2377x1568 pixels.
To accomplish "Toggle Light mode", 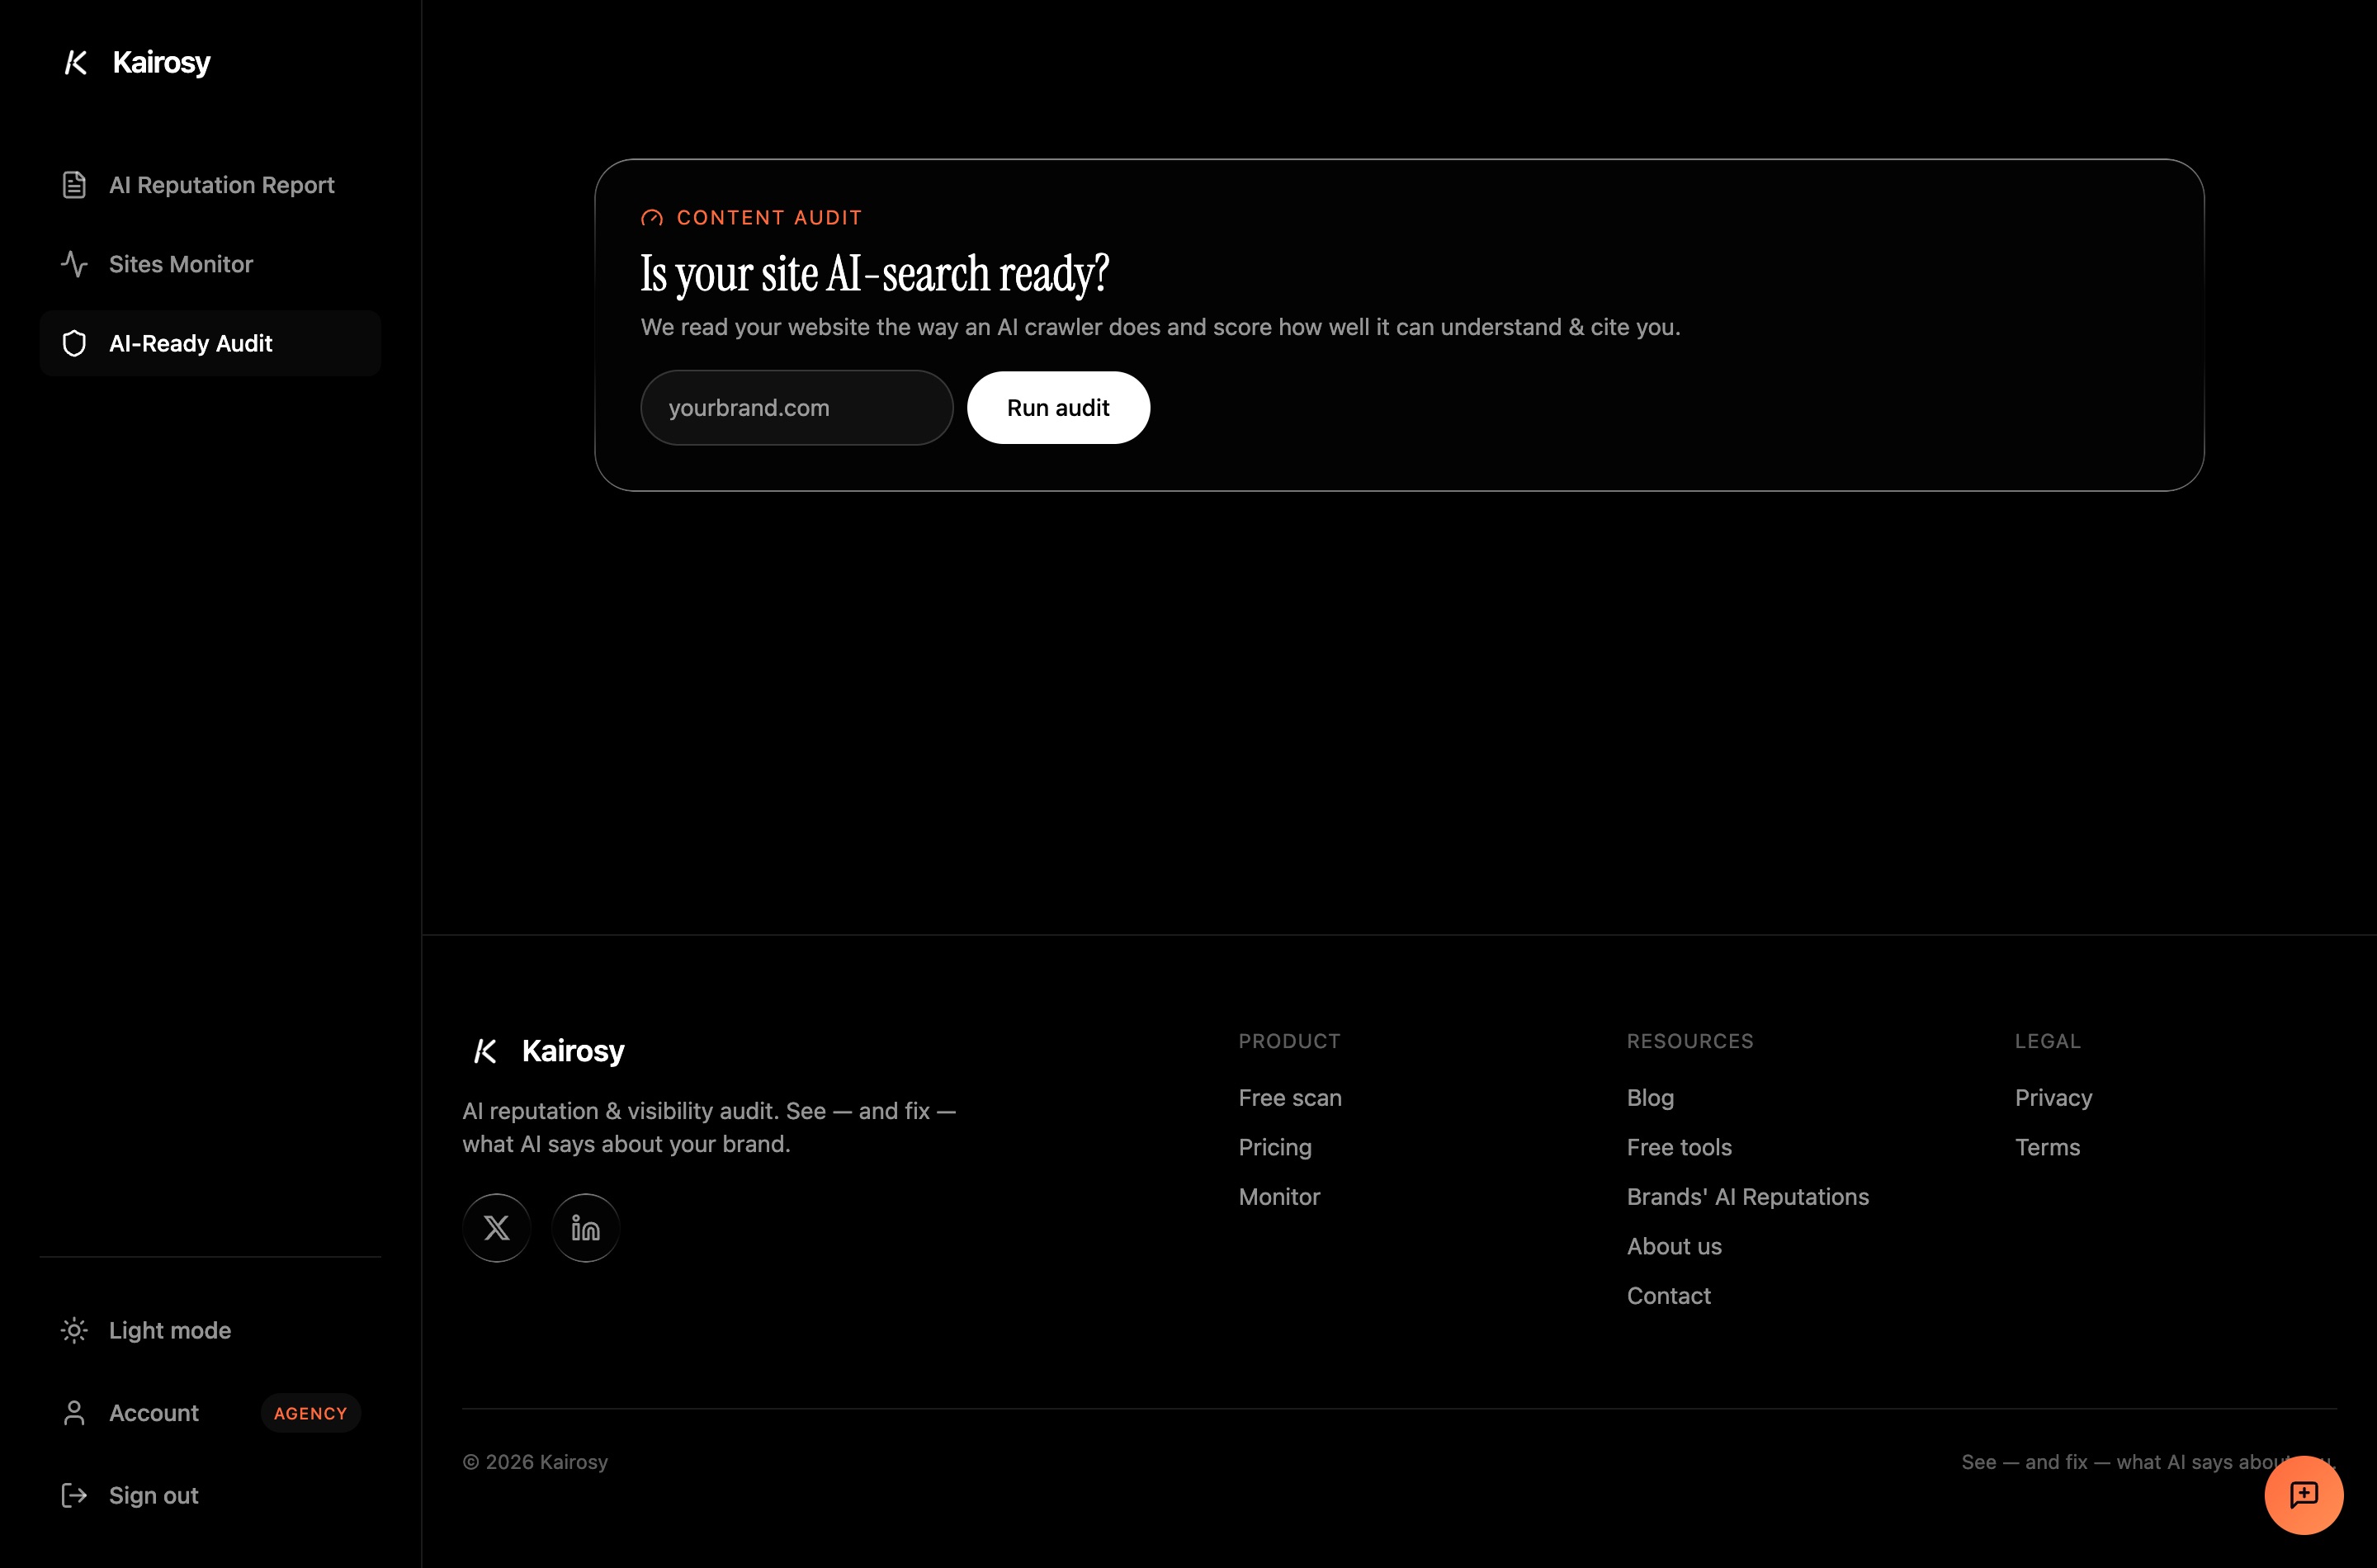I will (210, 1330).
